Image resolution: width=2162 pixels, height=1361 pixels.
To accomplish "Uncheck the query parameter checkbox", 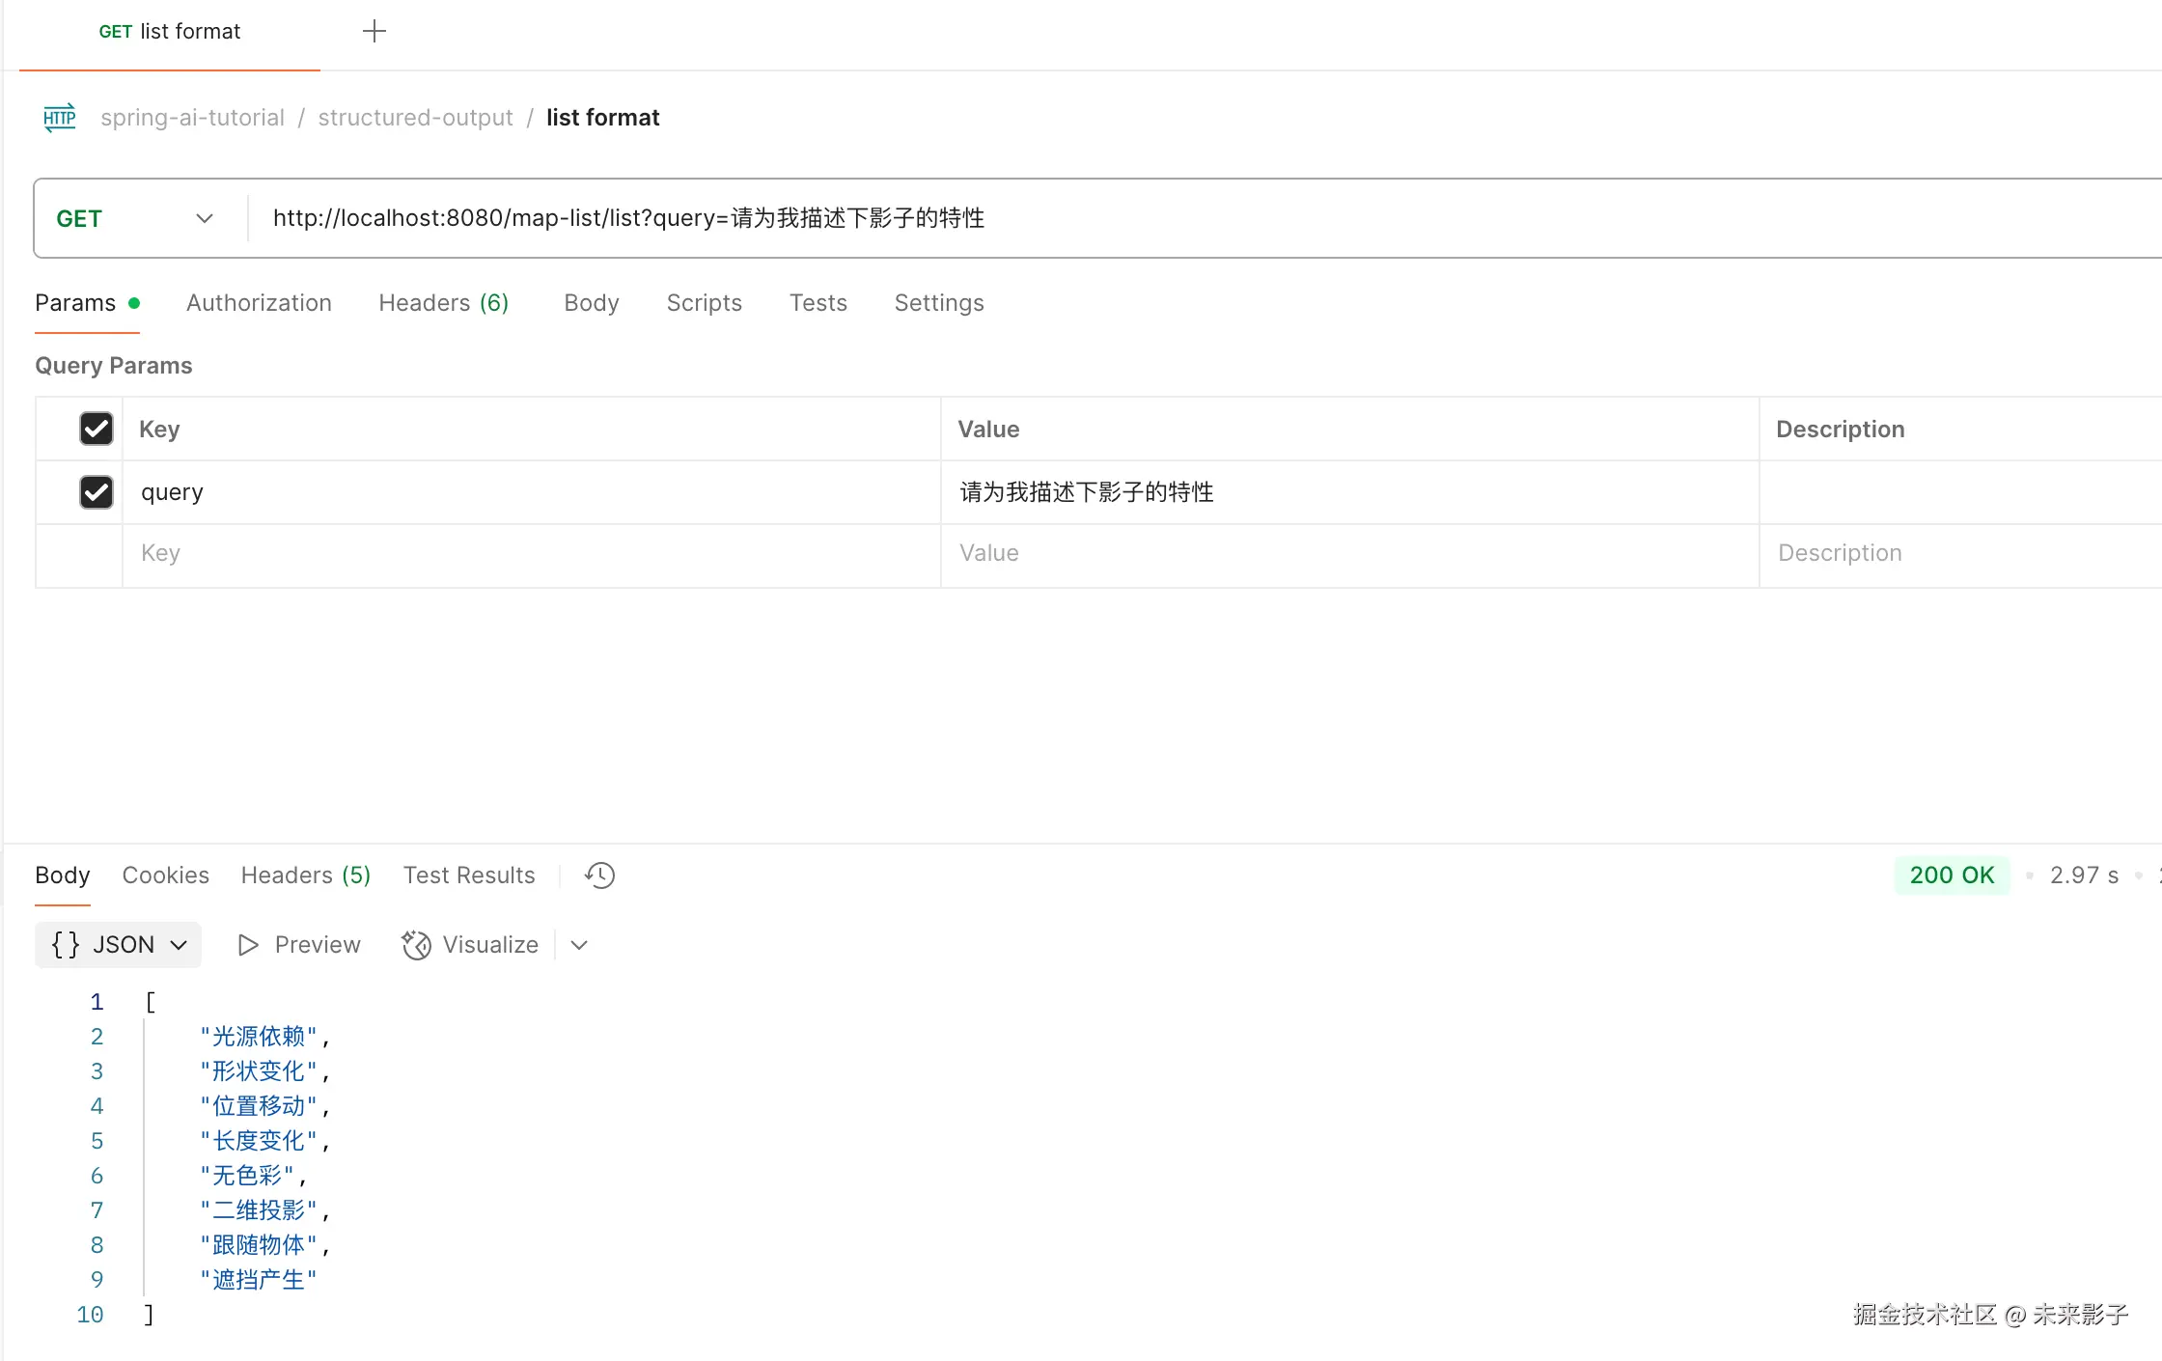I will click(x=97, y=492).
